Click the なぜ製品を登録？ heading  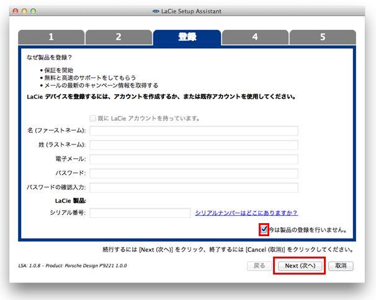[x=50, y=57]
